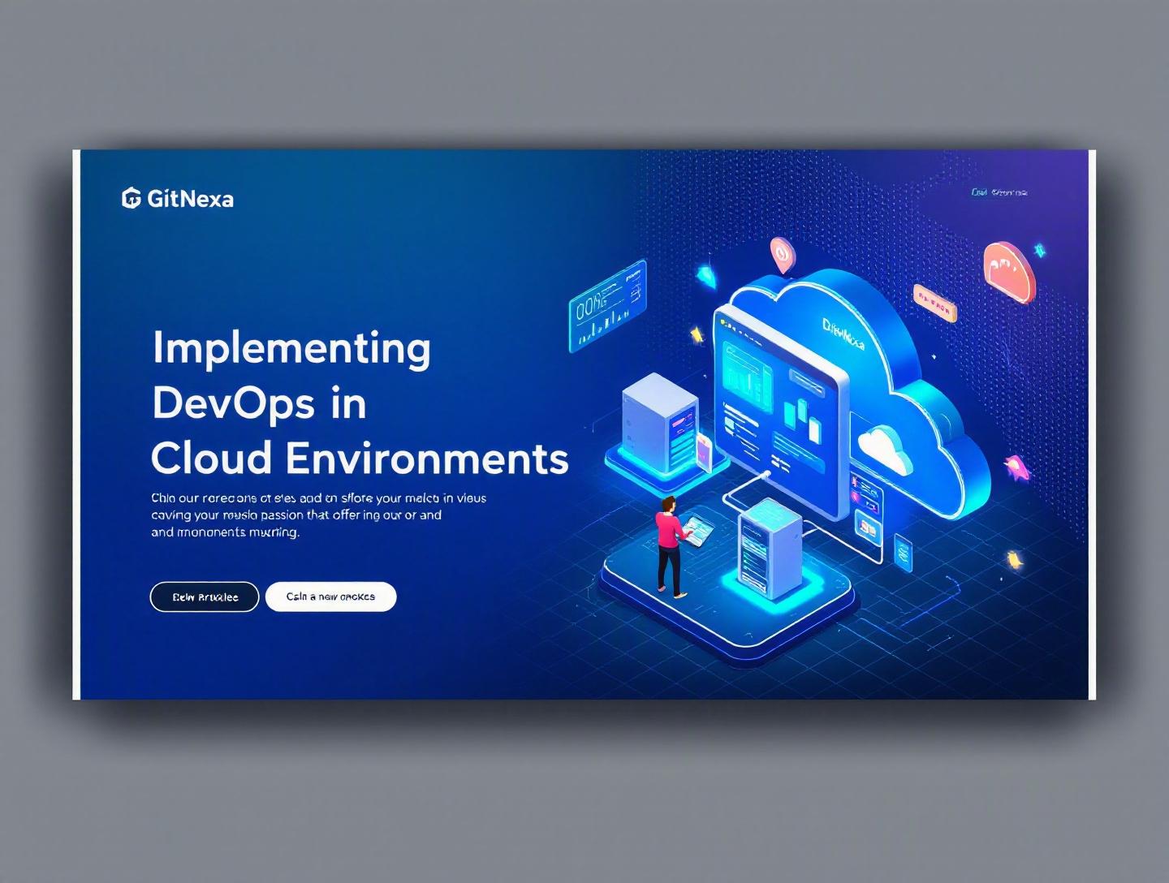Screen dimensions: 1169x883
Task: Click the floating analytics chart panel
Action: tap(607, 306)
